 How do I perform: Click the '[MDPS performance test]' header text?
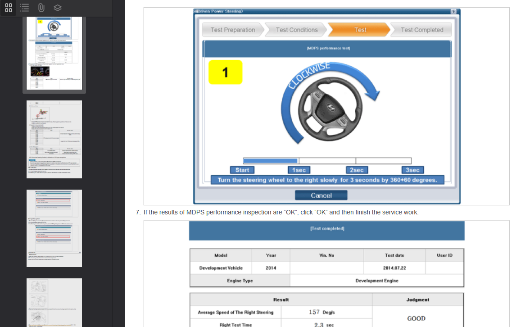click(x=328, y=48)
